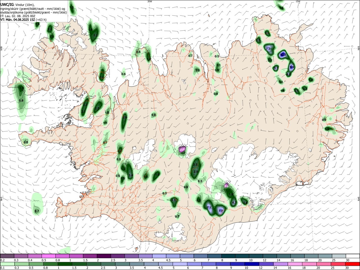Image resolution: width=360 pixels, height=270 pixels.
Task: Pick the light grey snow legend swatch
Action: [339, 256]
